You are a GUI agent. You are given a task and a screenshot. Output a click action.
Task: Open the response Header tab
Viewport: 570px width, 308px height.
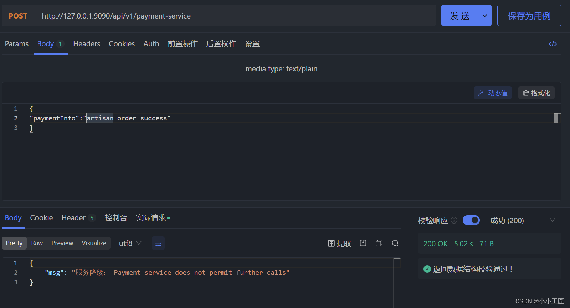pos(78,218)
